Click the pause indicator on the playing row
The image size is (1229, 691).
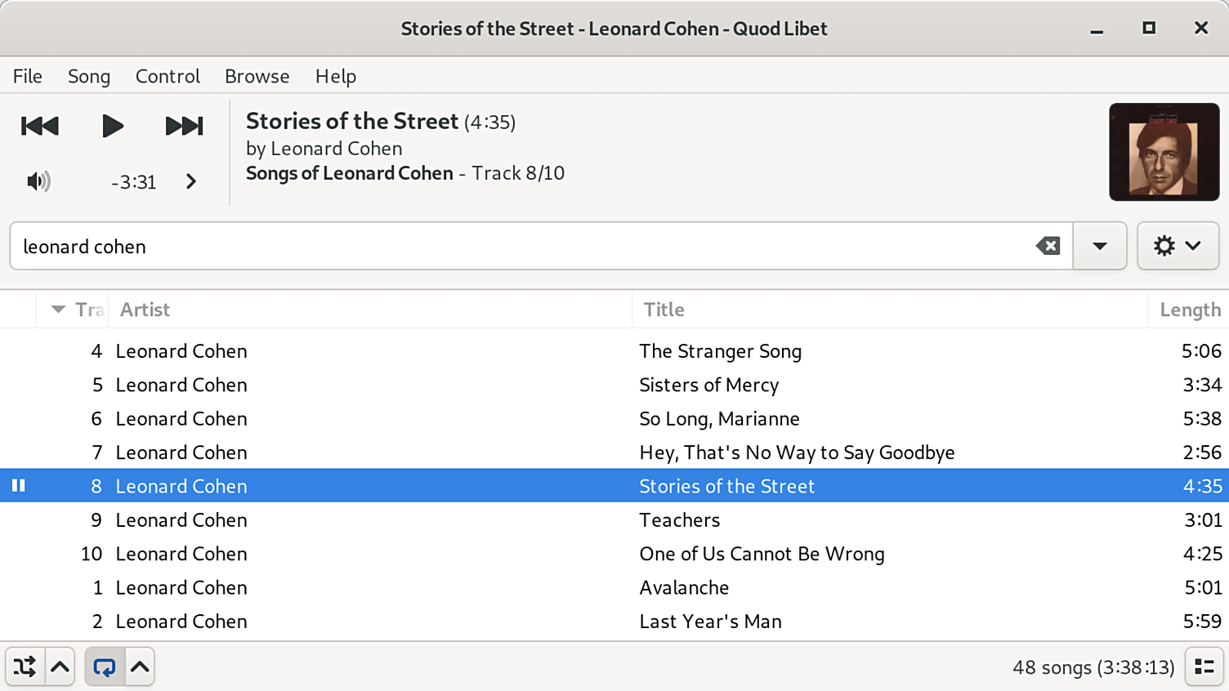18,486
